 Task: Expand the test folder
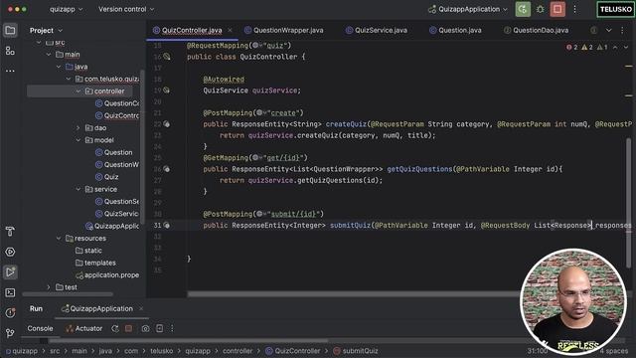click(x=49, y=287)
